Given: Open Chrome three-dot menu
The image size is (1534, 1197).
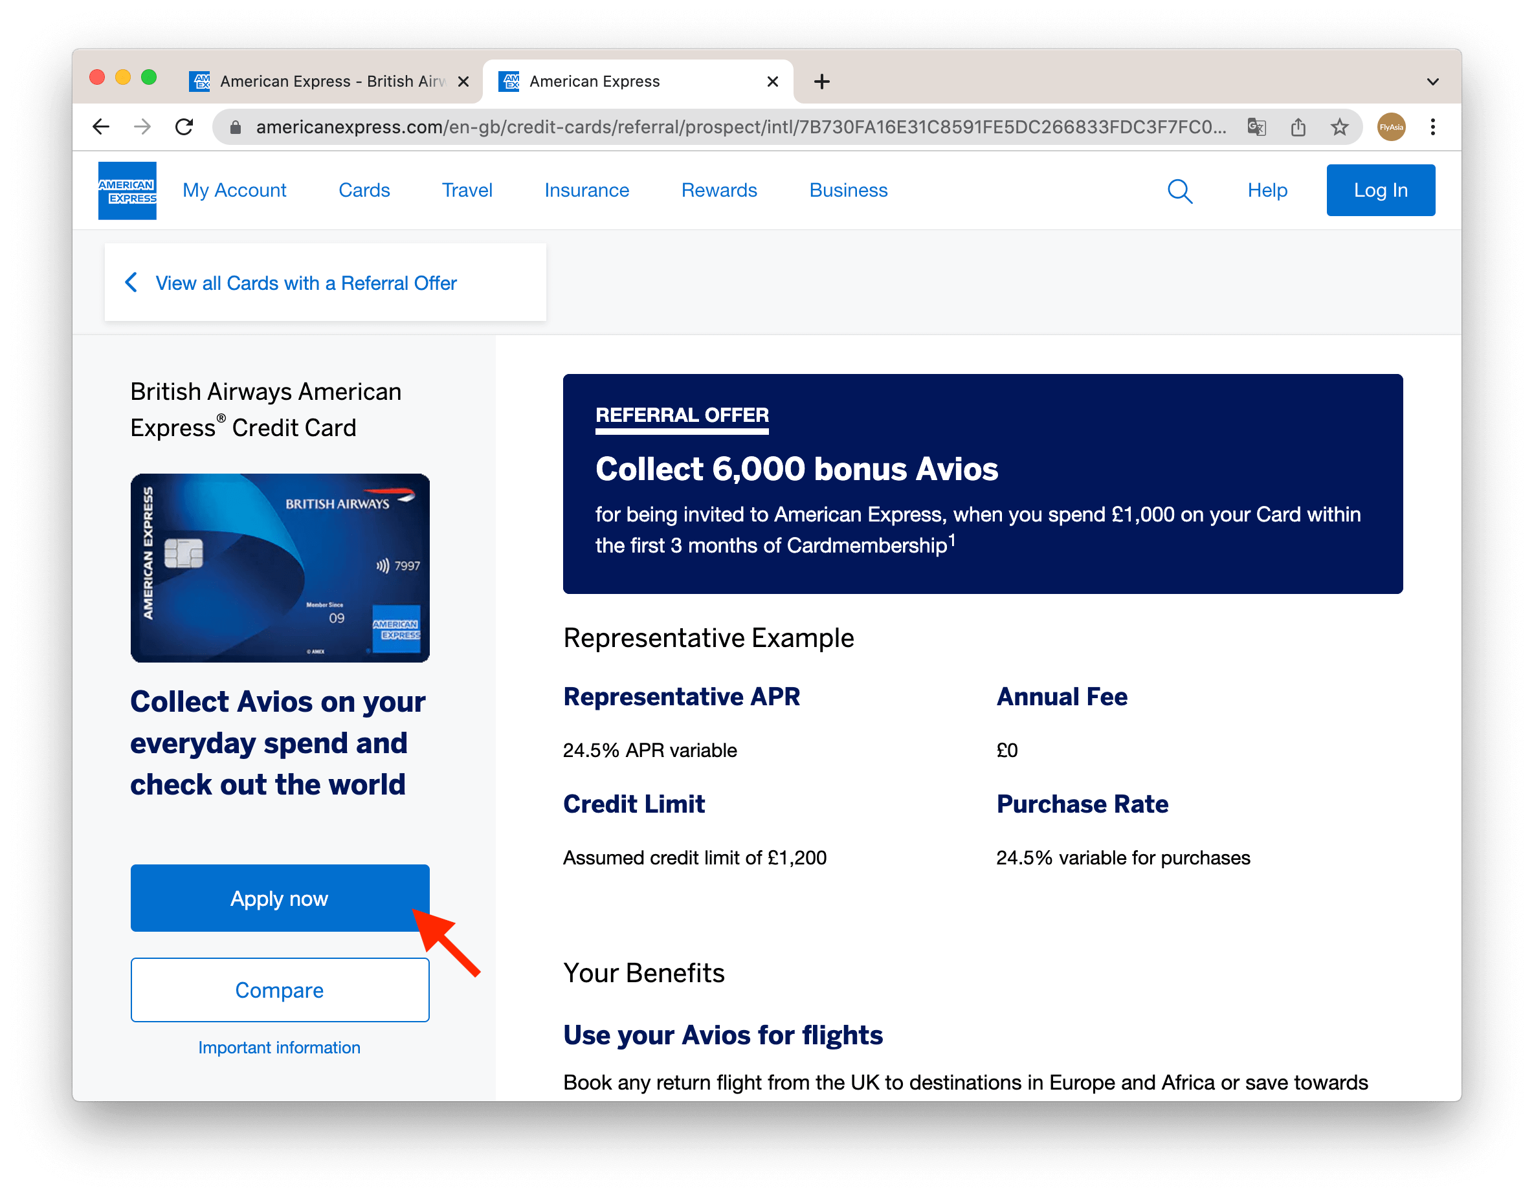Looking at the screenshot, I should 1433,127.
